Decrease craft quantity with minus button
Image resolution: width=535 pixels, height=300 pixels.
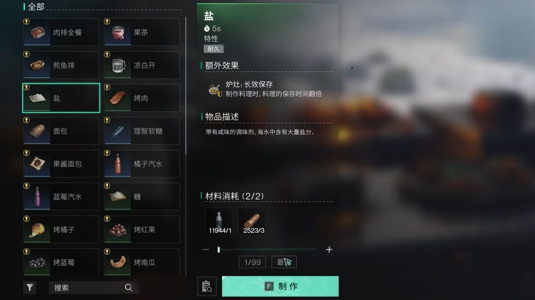click(206, 249)
